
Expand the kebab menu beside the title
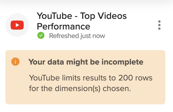coord(159,25)
